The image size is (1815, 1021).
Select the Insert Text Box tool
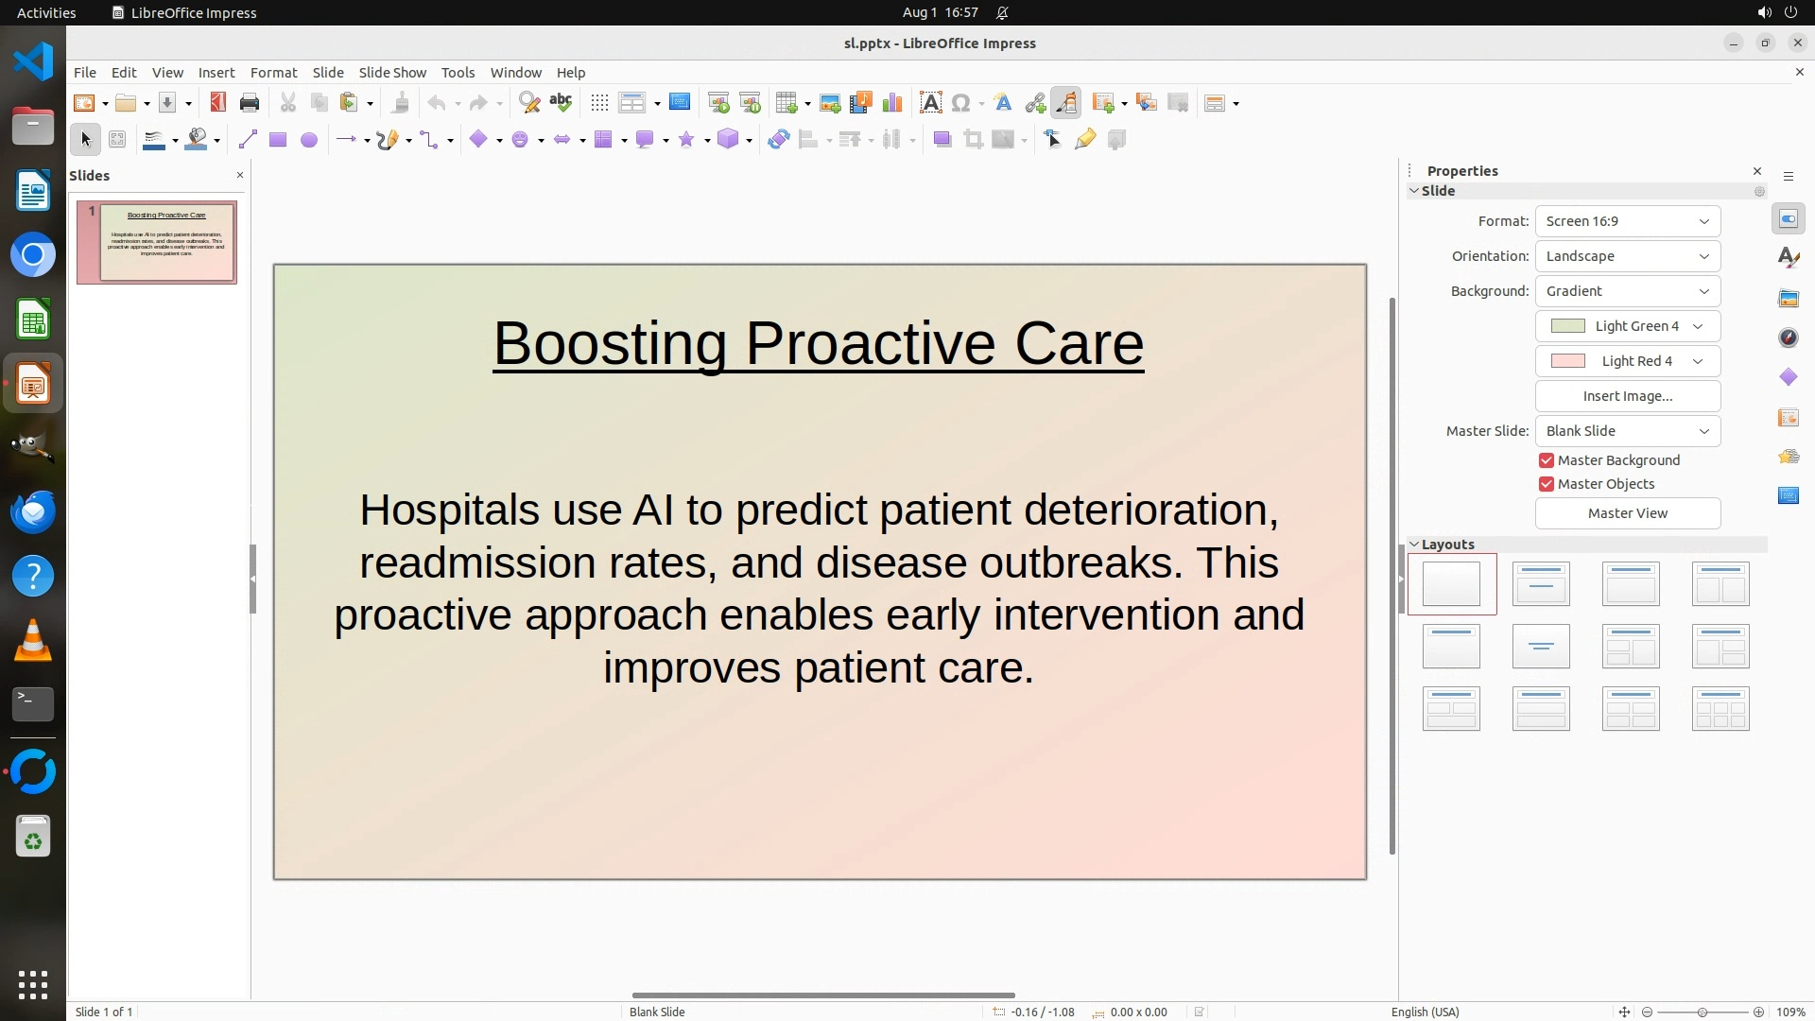[930, 103]
